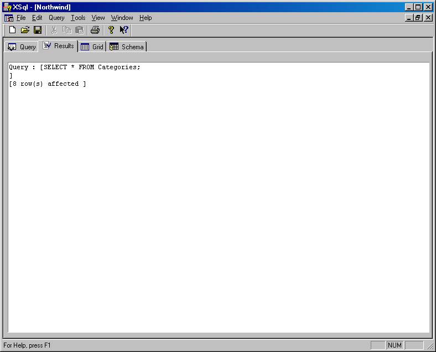Open a file using the folder icon
This screenshot has width=436, height=352.
(x=25, y=30)
